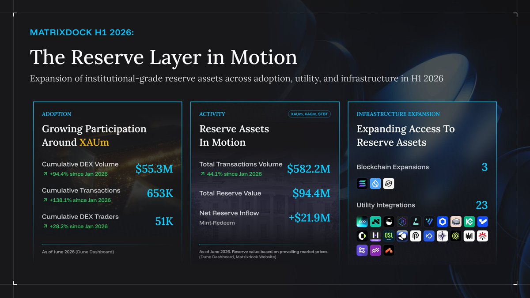
Task: Click the Cumulative Transactions label
Action: [x=81, y=190]
